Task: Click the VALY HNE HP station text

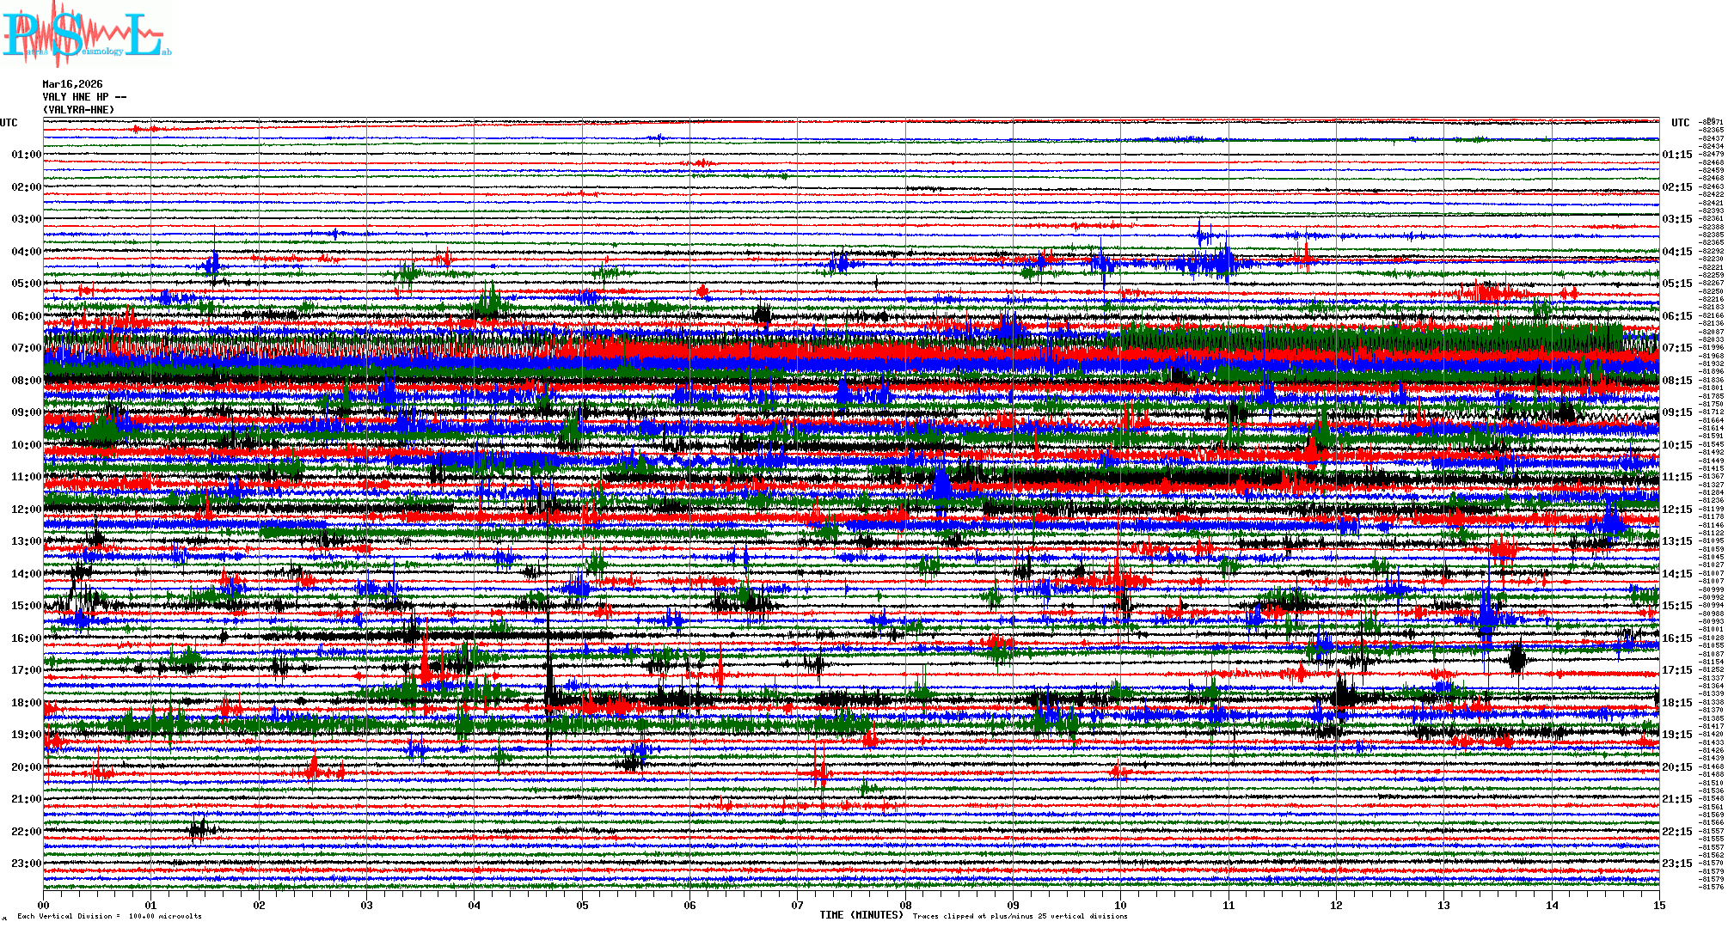Action: [84, 97]
